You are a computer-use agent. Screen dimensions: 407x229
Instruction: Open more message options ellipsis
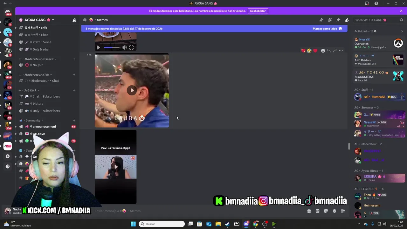(341, 51)
